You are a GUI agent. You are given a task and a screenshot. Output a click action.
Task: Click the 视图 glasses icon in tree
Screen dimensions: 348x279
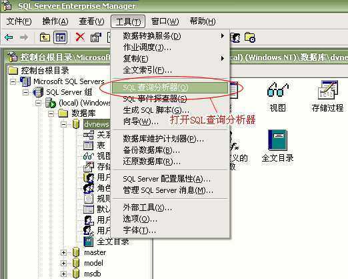point(88,156)
